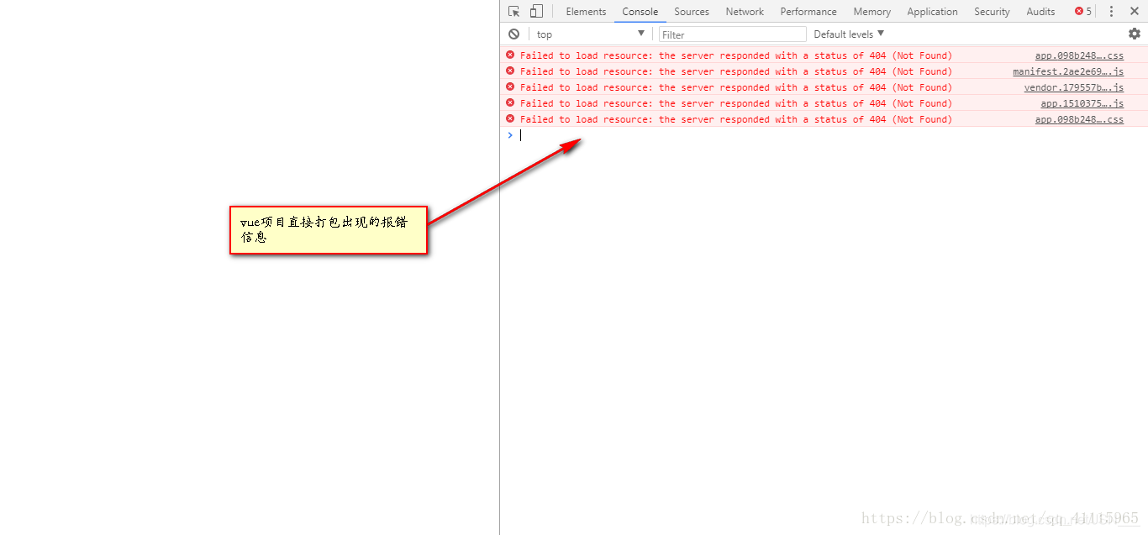
Task: Open the Sources tab
Action: (x=692, y=11)
